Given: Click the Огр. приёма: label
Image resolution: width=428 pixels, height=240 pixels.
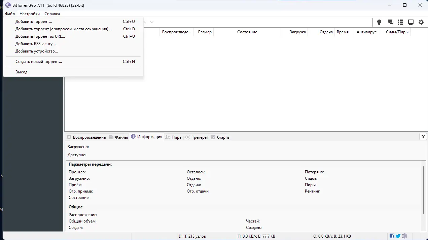Looking at the screenshot, I should pos(81,191).
